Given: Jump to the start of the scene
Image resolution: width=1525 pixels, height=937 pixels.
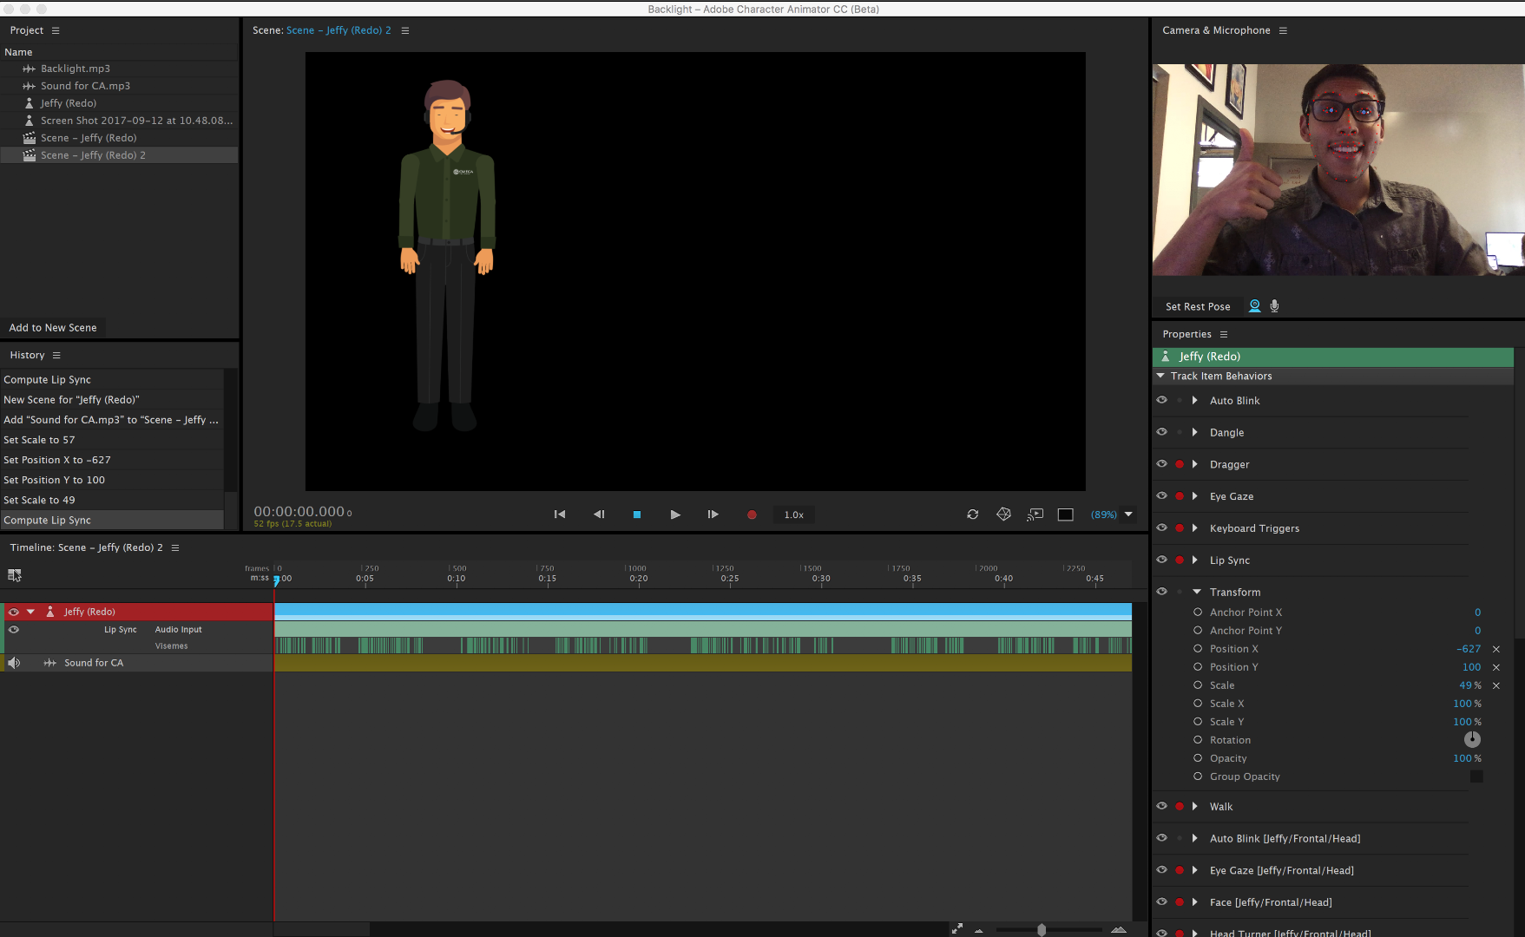Looking at the screenshot, I should [560, 514].
